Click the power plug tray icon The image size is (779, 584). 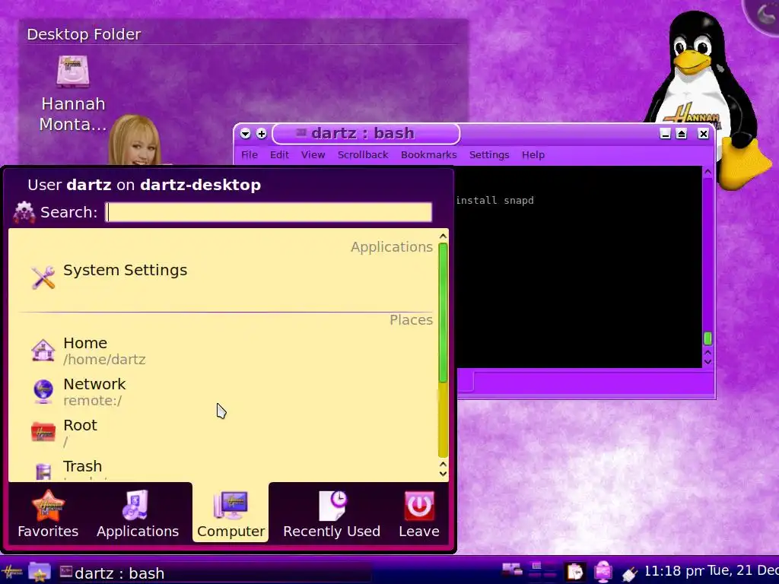[630, 573]
